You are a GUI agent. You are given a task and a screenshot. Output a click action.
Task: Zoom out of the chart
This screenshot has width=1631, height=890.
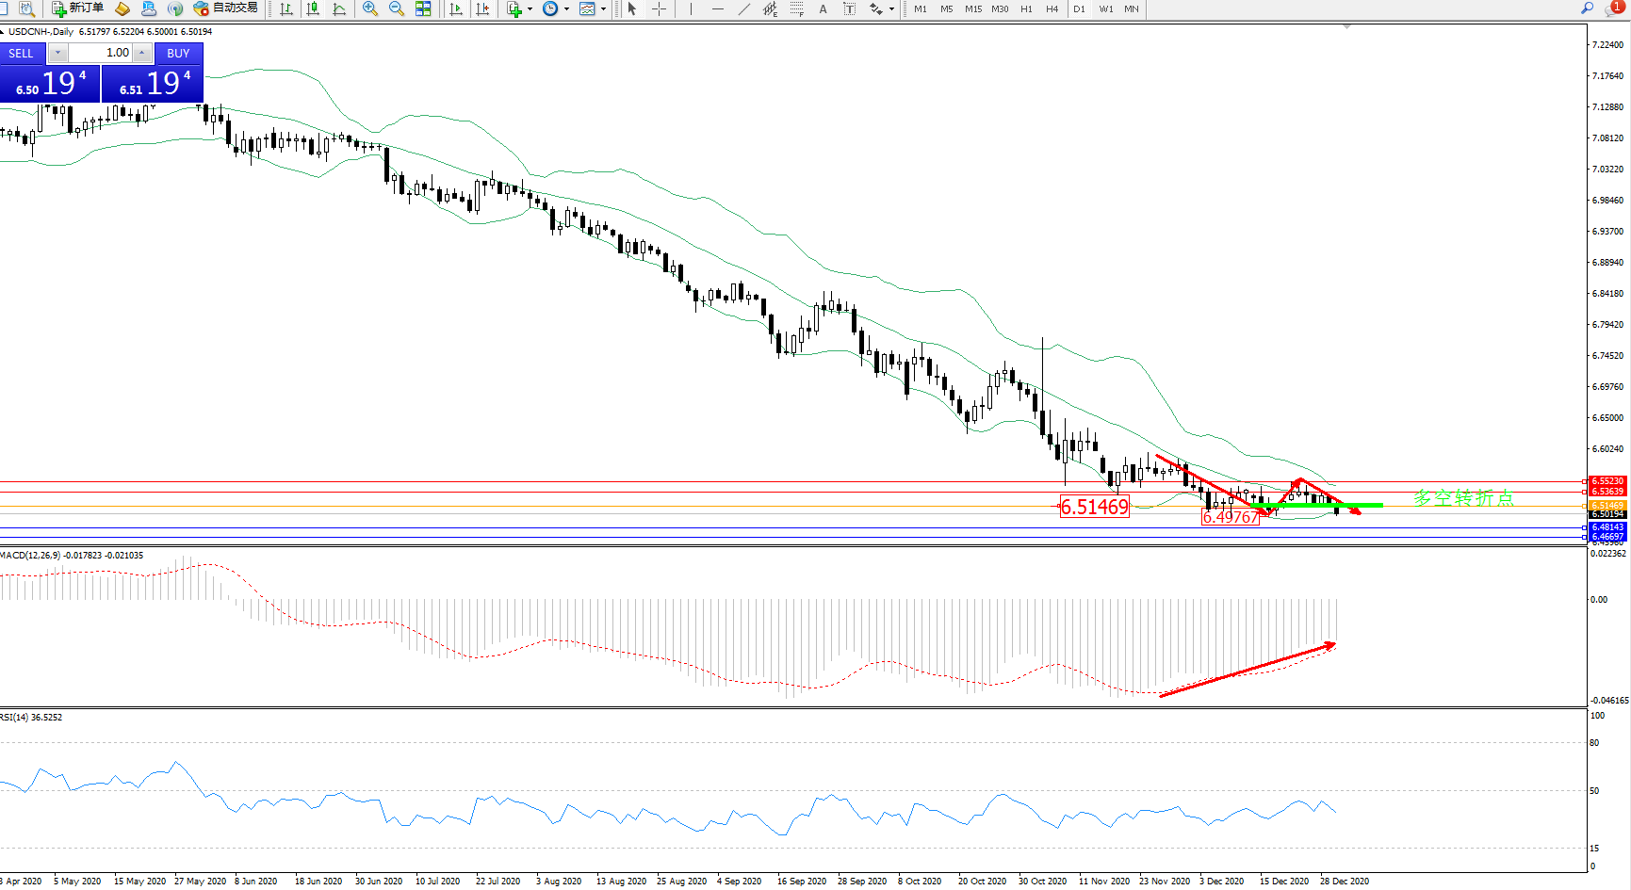(x=397, y=8)
